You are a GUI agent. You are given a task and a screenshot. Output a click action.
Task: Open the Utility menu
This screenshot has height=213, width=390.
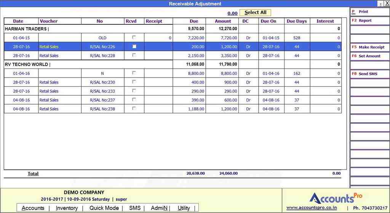click(x=184, y=208)
